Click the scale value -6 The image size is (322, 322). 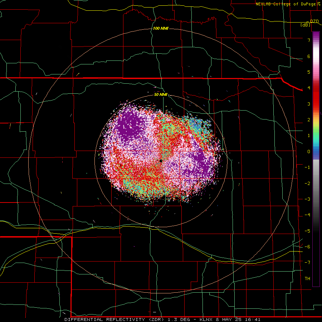(x=307, y=247)
